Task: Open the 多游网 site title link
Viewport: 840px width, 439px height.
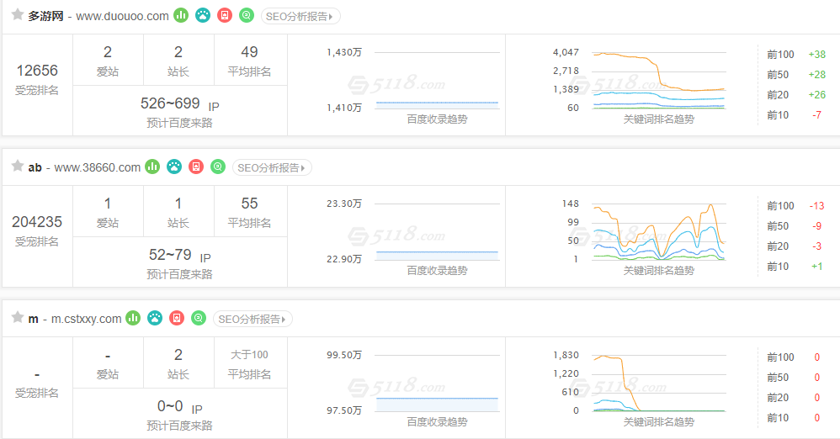Action: click(45, 16)
